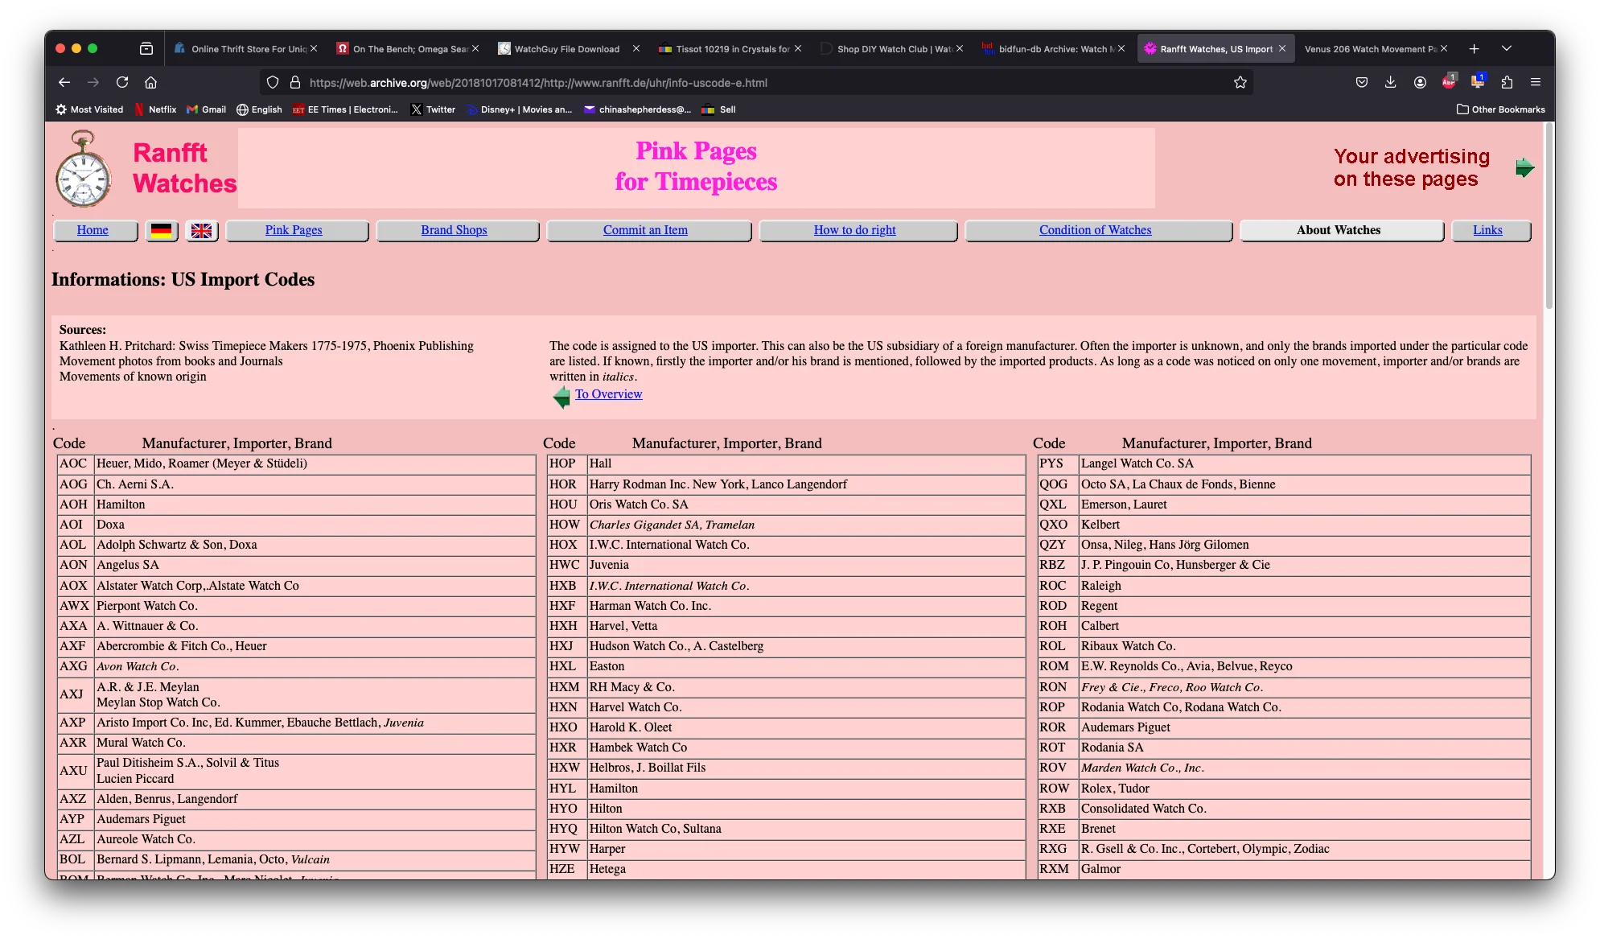1600x939 pixels.
Task: Click the pocket watch logo image
Action: [x=83, y=170]
